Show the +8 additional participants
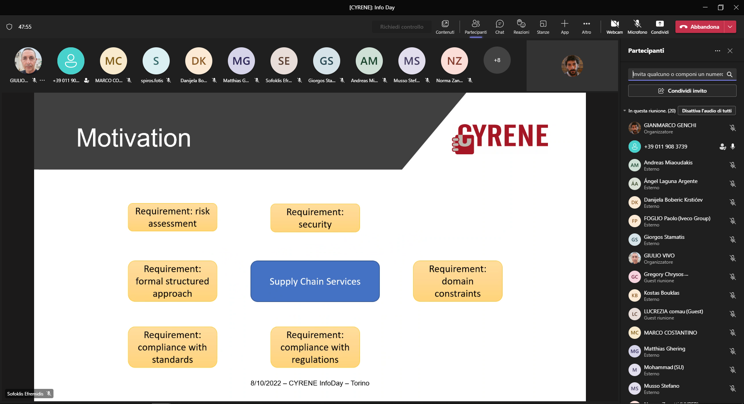Screen dimensions: 744x404 click(x=497, y=60)
